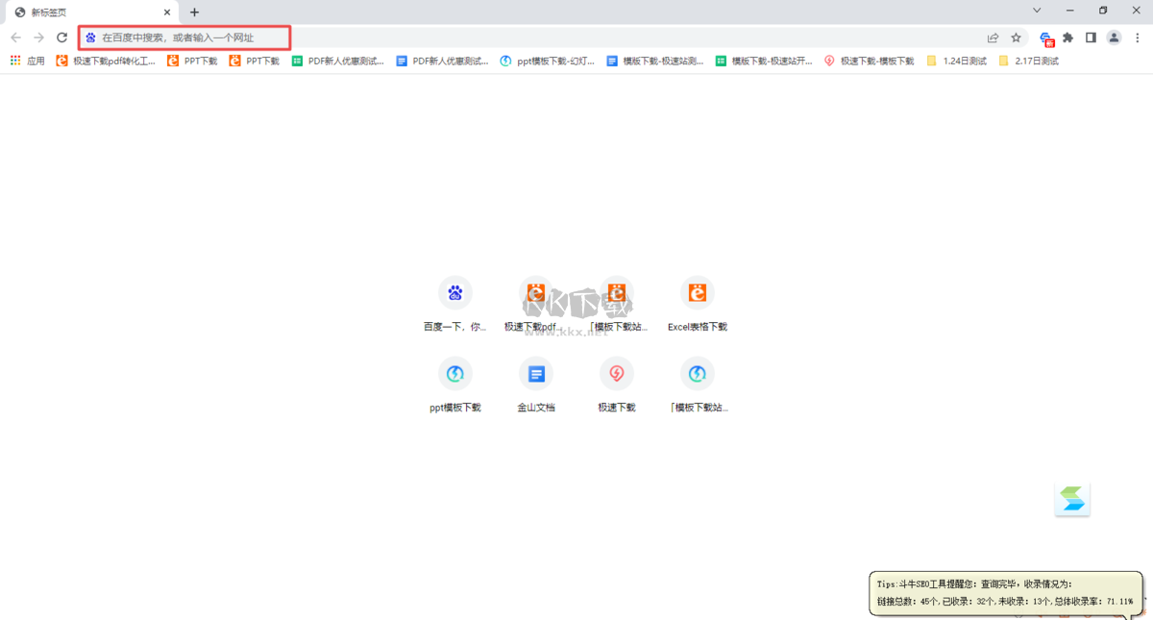Toggle the browser side panel open
This screenshot has height=620, width=1153.
click(x=1091, y=36)
